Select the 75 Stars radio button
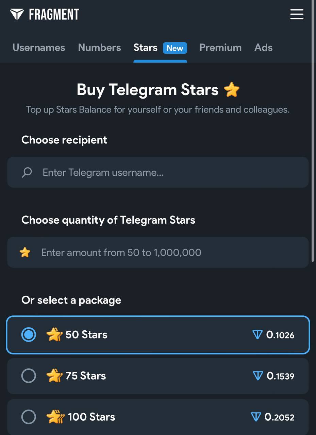 click(29, 376)
